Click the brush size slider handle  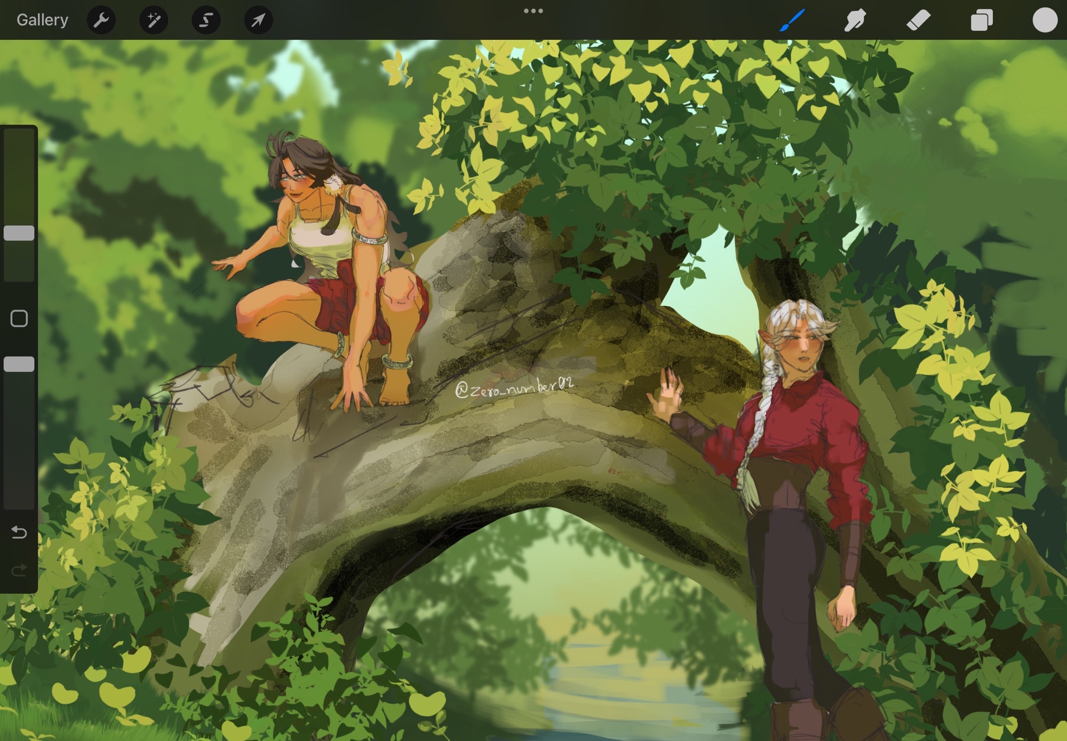pos(19,233)
